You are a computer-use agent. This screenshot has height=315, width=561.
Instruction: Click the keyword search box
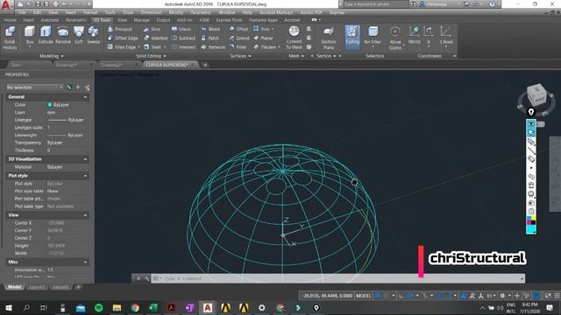click(376, 4)
